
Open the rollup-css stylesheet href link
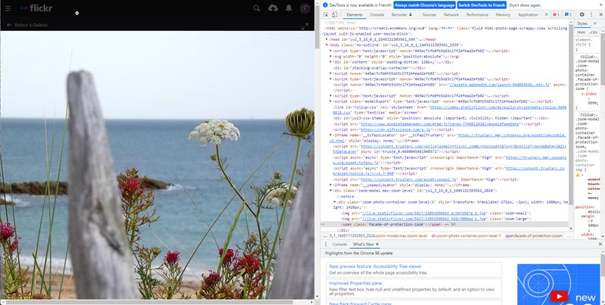450,110
